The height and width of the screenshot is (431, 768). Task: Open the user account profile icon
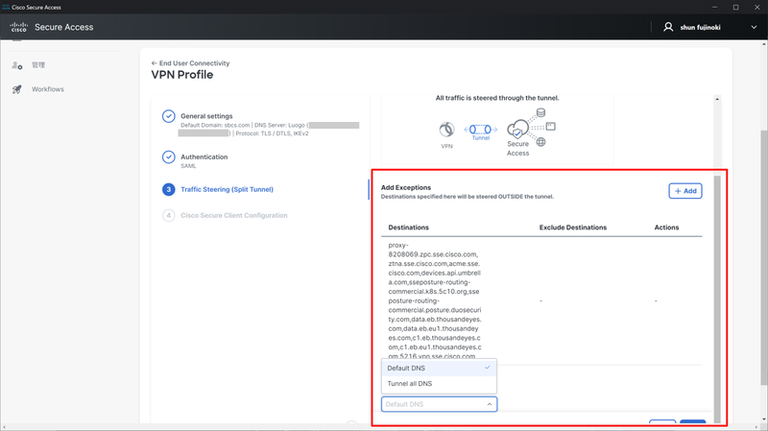(x=668, y=27)
